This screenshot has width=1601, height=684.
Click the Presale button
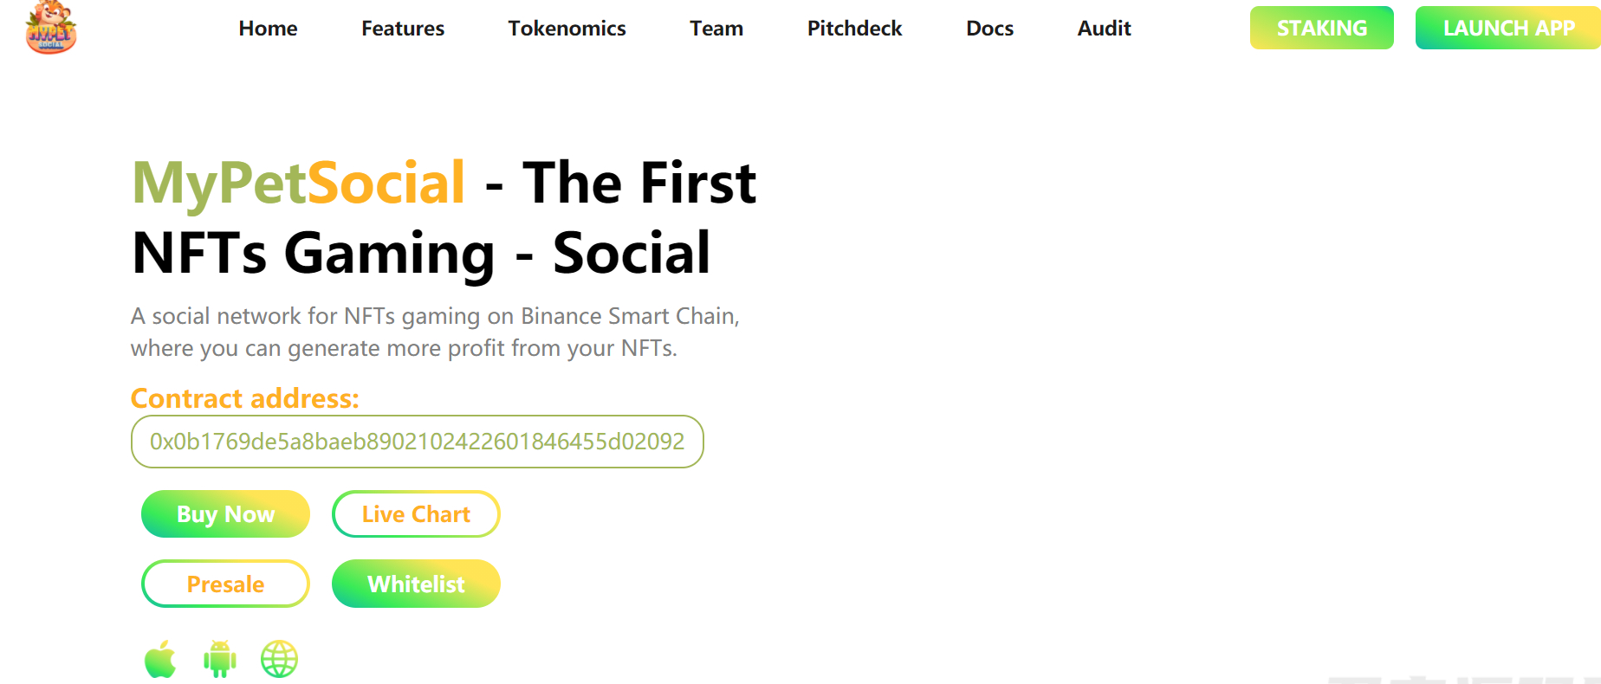[225, 584]
